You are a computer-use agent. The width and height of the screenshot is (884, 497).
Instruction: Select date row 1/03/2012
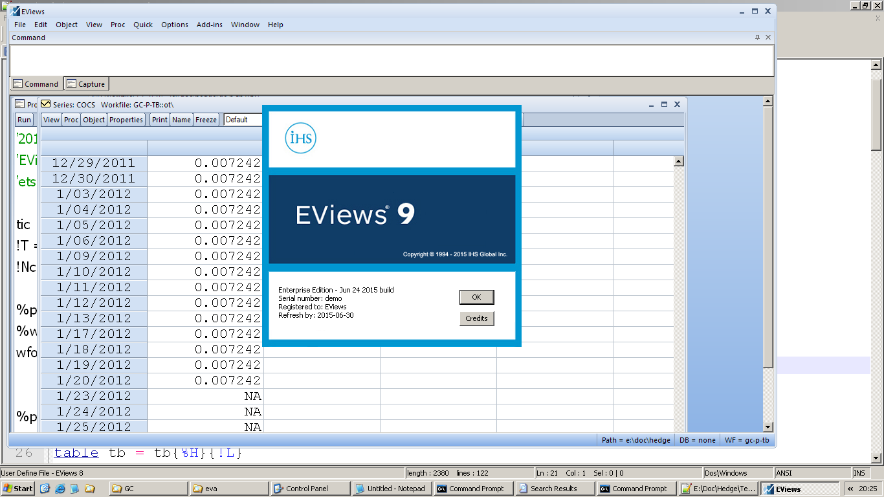(94, 194)
